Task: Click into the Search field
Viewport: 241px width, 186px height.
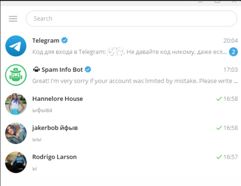Action: click(x=132, y=19)
